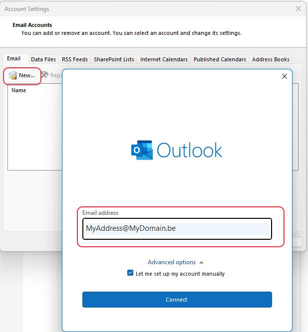Click the blue Connect button
The height and width of the screenshot is (332, 308).
click(177, 300)
